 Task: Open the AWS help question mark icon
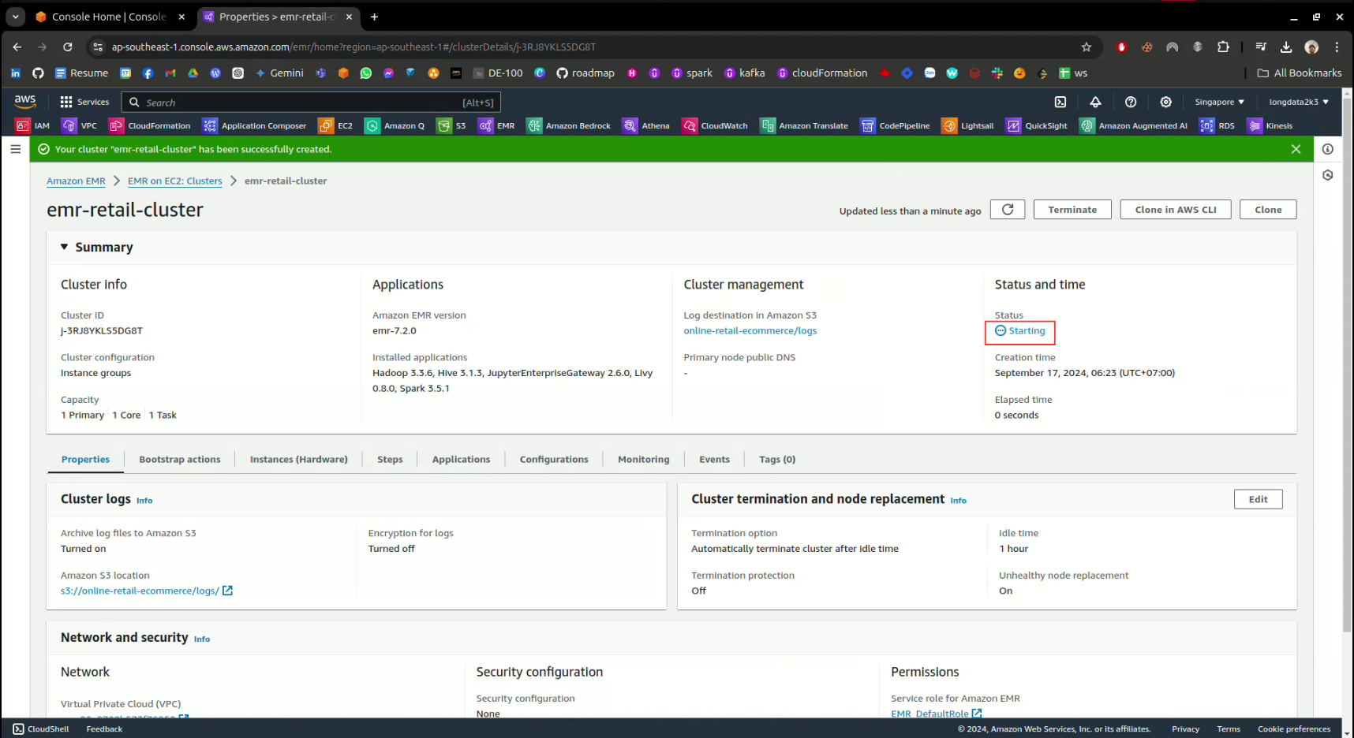[x=1131, y=102]
